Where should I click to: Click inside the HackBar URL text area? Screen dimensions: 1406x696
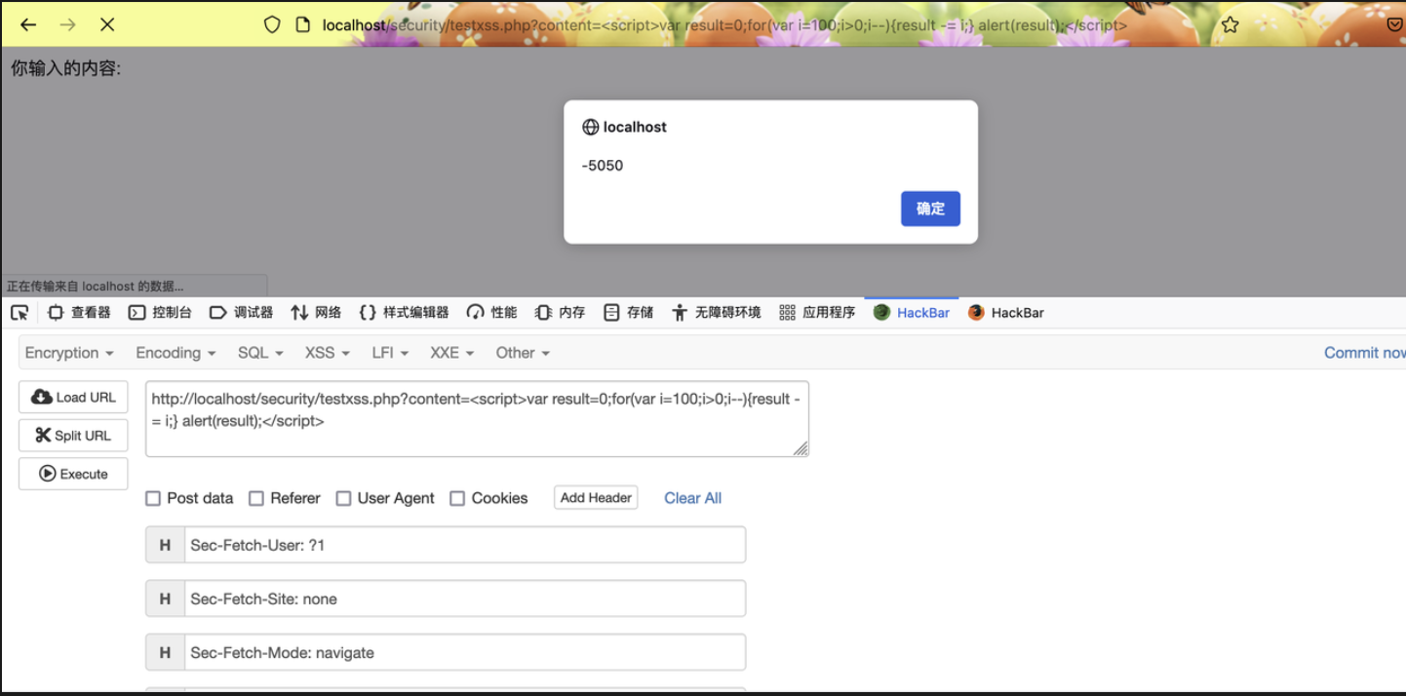click(x=477, y=418)
